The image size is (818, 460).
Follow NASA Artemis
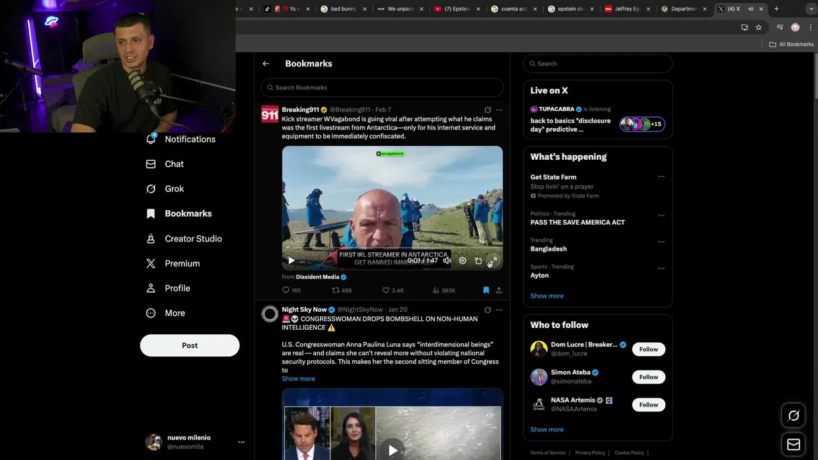pyautogui.click(x=649, y=405)
